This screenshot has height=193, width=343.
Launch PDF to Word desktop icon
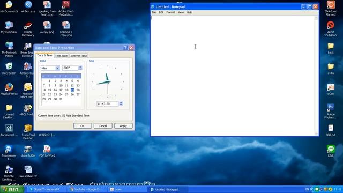(x=47, y=151)
